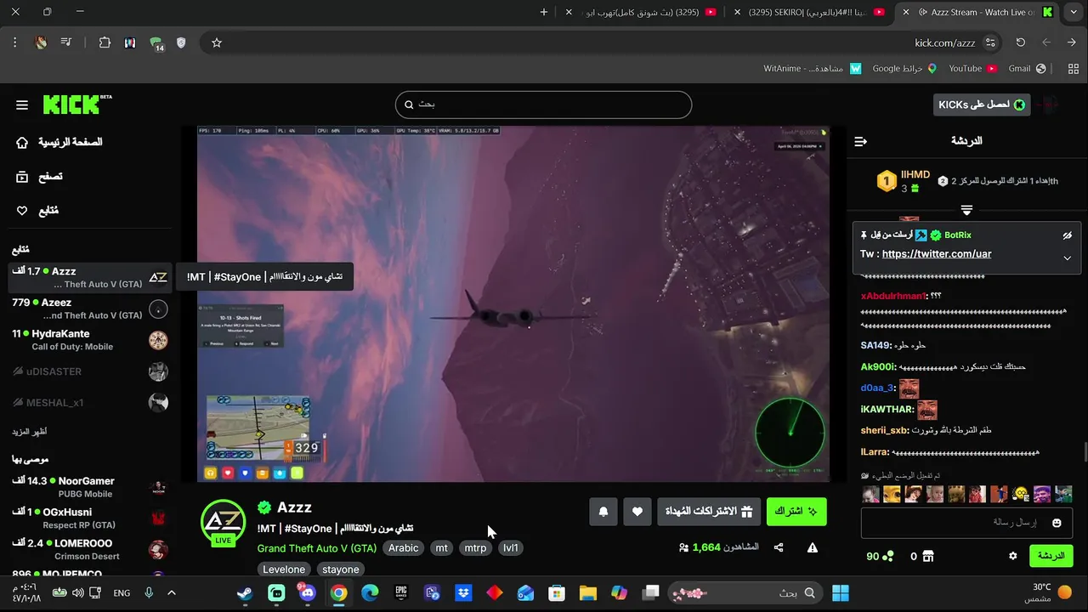Open OGxHusni recommended channel
Viewport: 1088px width, 612px height.
pos(89,518)
